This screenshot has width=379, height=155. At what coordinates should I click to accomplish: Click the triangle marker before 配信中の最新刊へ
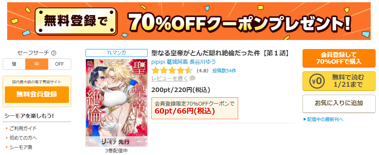[304, 119]
